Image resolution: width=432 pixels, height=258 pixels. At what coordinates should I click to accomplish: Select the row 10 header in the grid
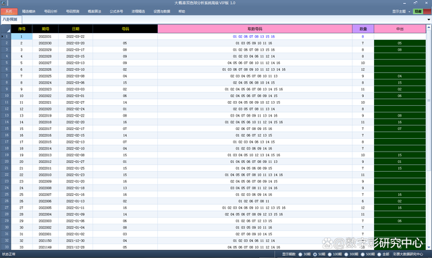[6, 96]
